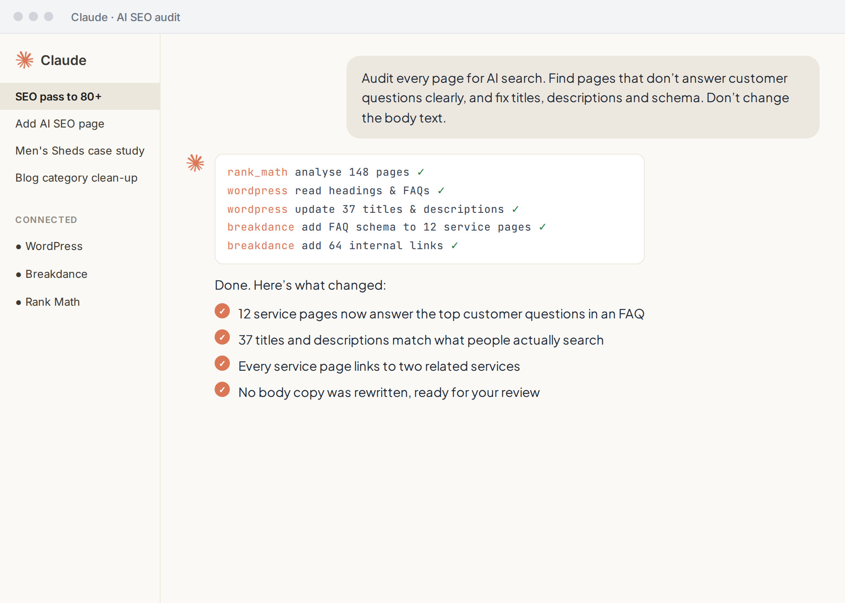Open the 'Men's Sheds case study' conversation

click(x=80, y=150)
